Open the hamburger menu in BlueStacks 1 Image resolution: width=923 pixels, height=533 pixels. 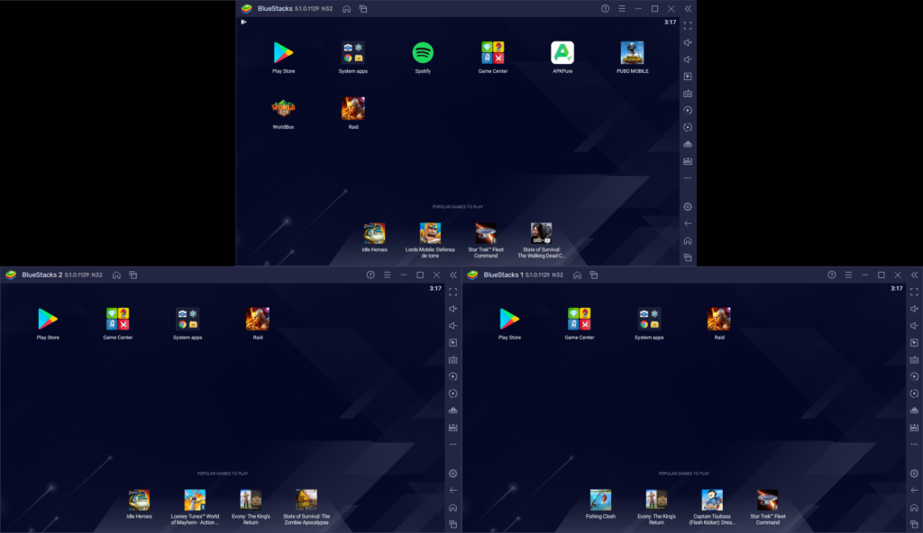848,275
